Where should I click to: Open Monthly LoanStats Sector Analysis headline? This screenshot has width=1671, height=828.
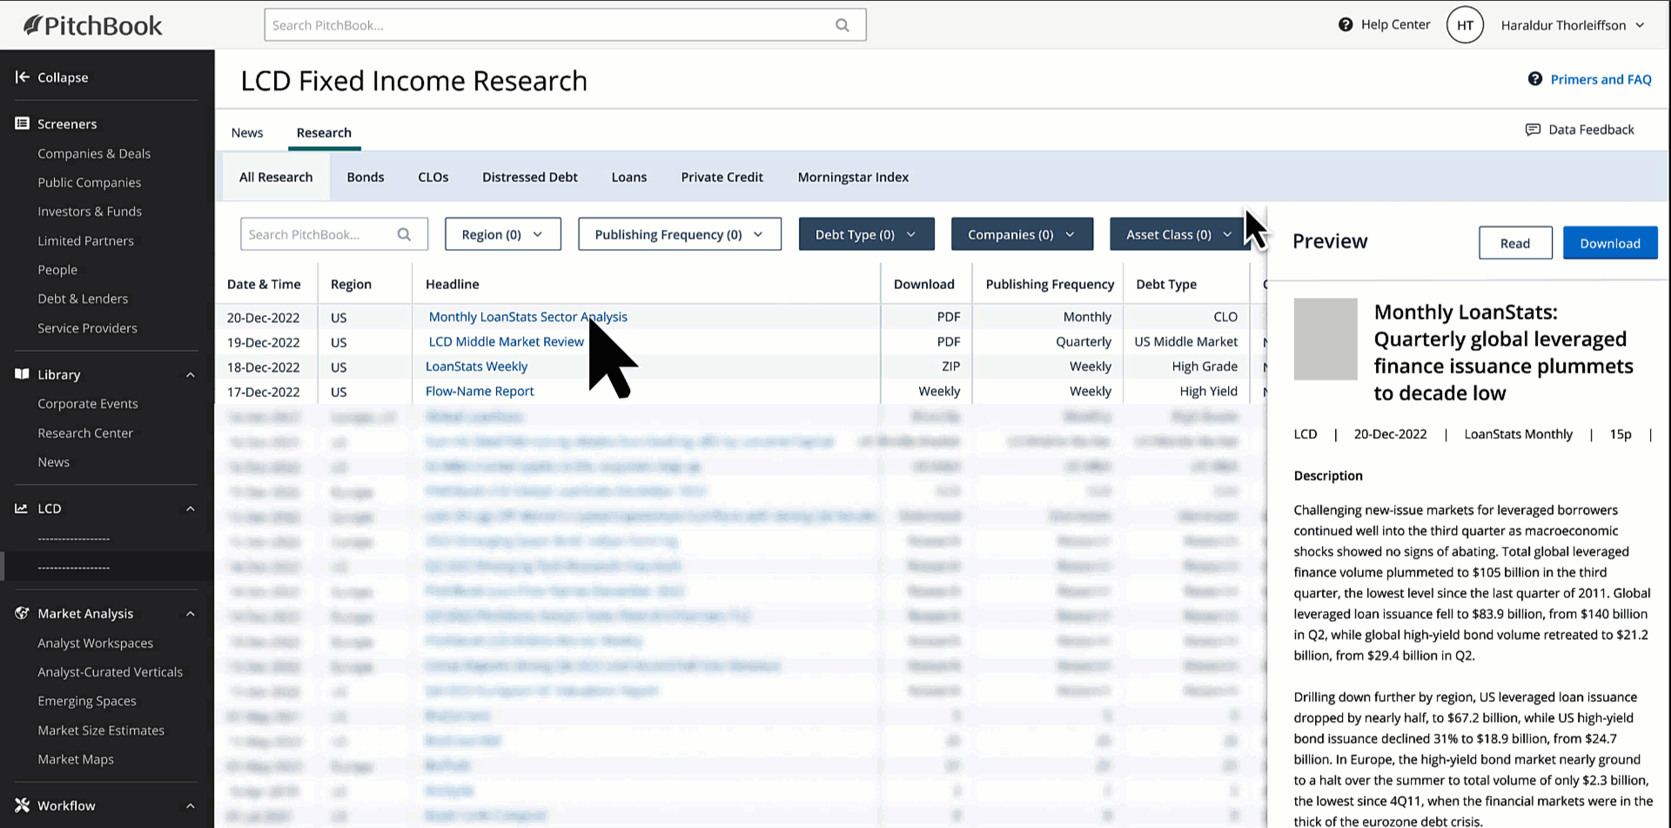point(527,317)
